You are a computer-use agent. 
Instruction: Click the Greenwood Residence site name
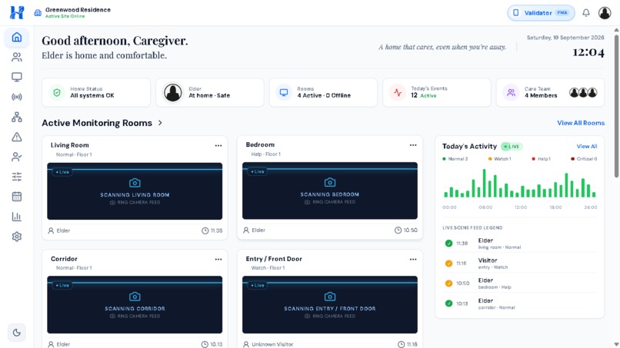click(78, 9)
